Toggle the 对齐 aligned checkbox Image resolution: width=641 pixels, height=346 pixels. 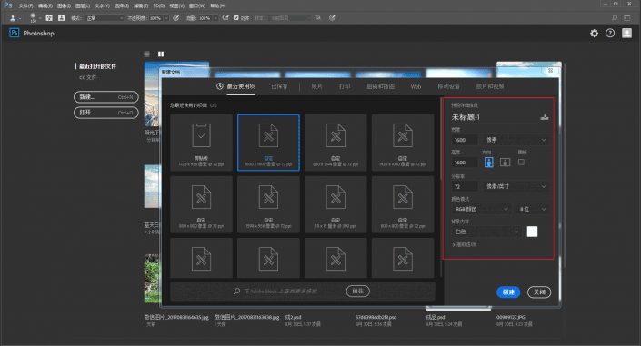[235, 18]
